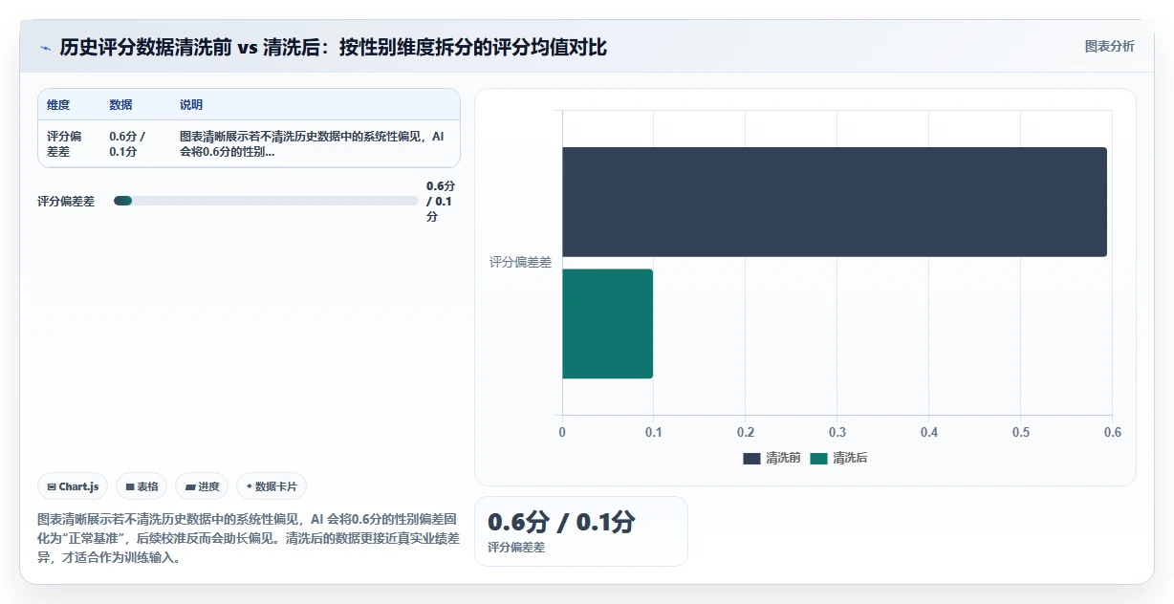Click the 说明 column header

tap(191, 105)
